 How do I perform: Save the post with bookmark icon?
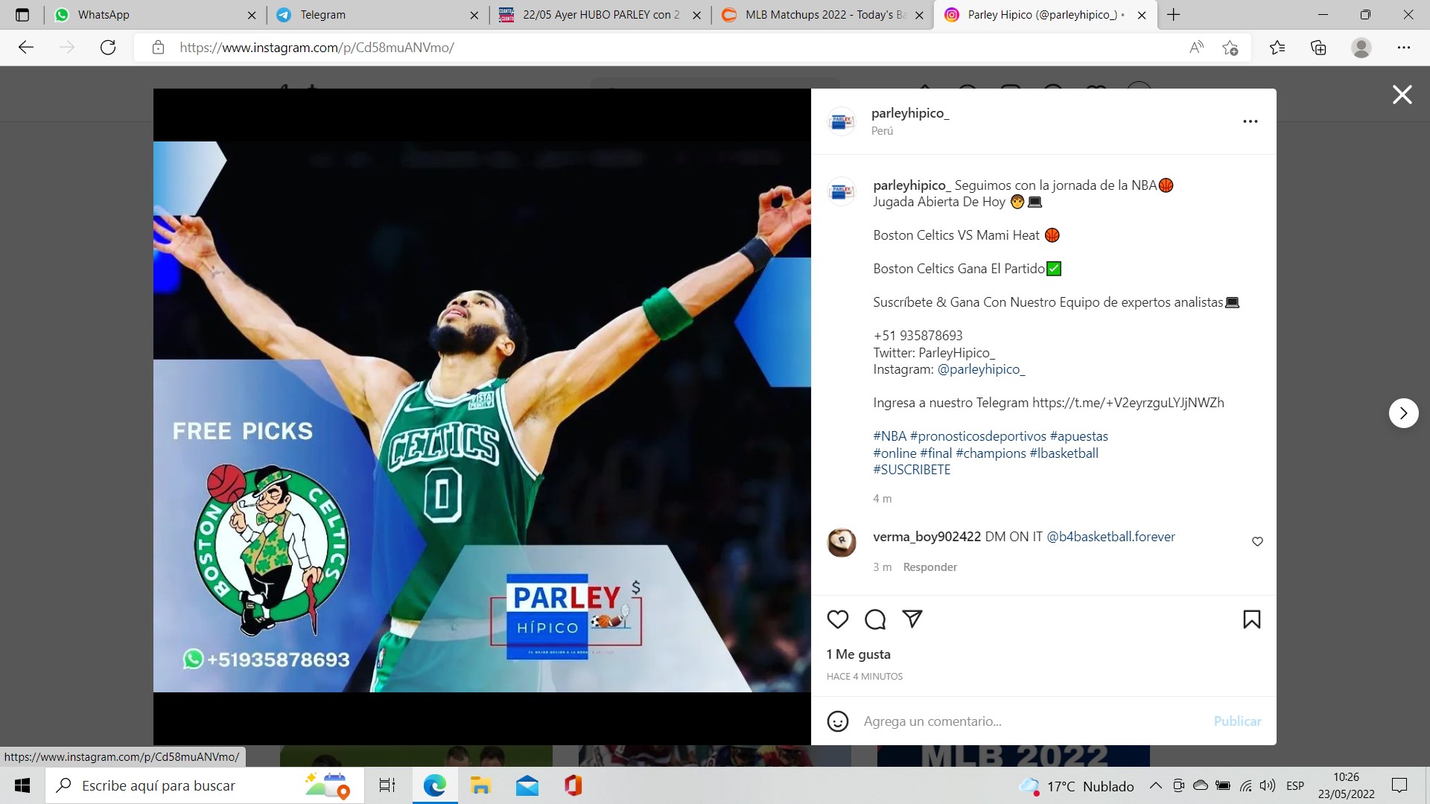point(1252,619)
